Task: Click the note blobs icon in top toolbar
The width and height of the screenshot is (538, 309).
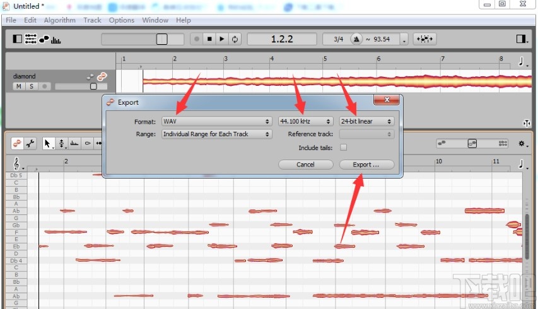Action: click(x=44, y=39)
